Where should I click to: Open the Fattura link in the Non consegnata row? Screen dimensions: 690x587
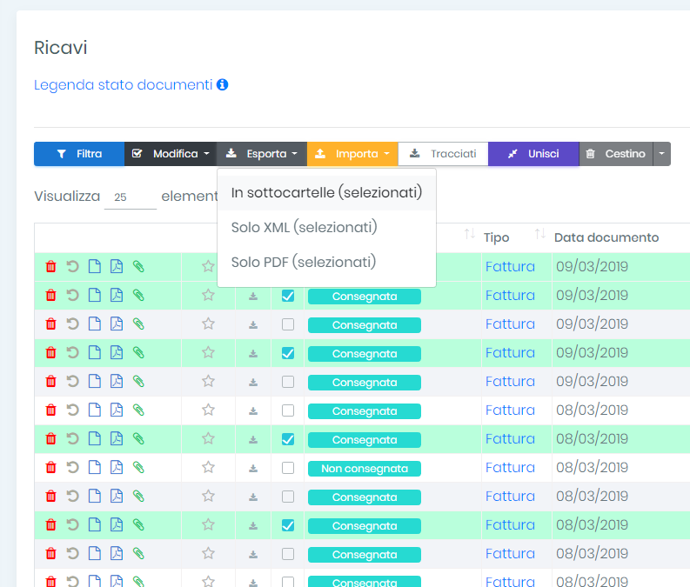(x=510, y=467)
